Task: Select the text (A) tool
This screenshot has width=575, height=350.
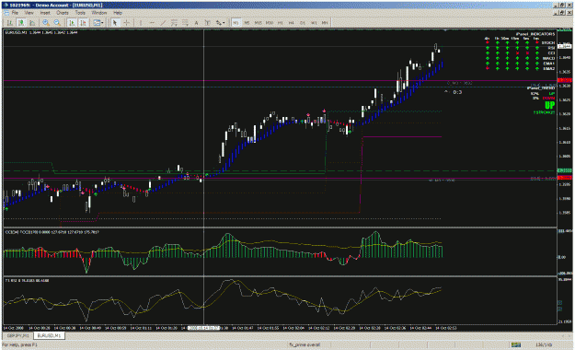Action: [196, 23]
